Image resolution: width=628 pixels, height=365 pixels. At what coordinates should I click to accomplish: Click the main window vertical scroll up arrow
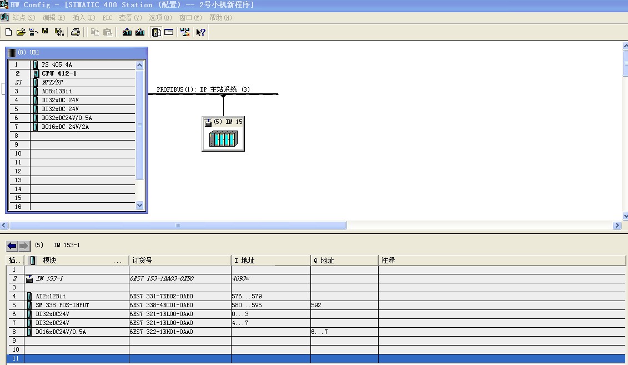(625, 46)
